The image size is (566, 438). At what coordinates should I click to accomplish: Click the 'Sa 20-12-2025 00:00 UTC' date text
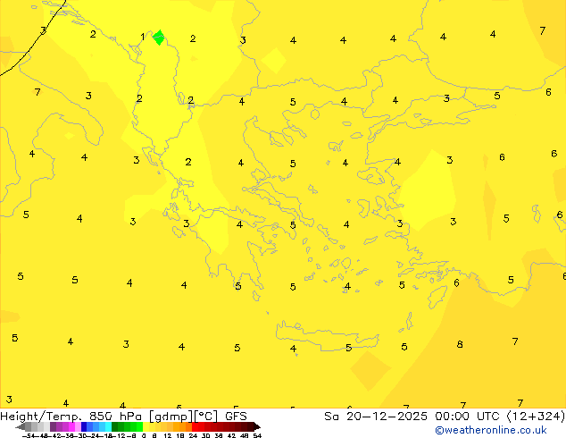pos(413,417)
